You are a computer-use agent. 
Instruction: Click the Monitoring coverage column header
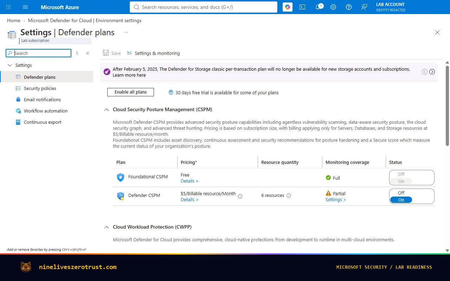click(347, 162)
